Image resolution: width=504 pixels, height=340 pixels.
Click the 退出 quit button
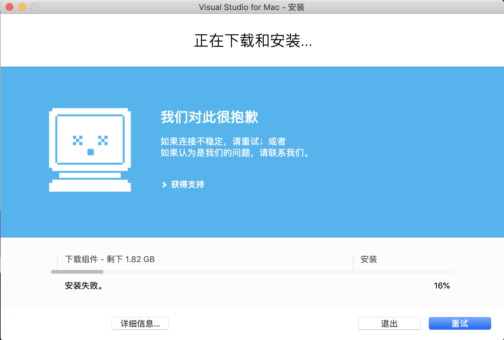tap(389, 323)
